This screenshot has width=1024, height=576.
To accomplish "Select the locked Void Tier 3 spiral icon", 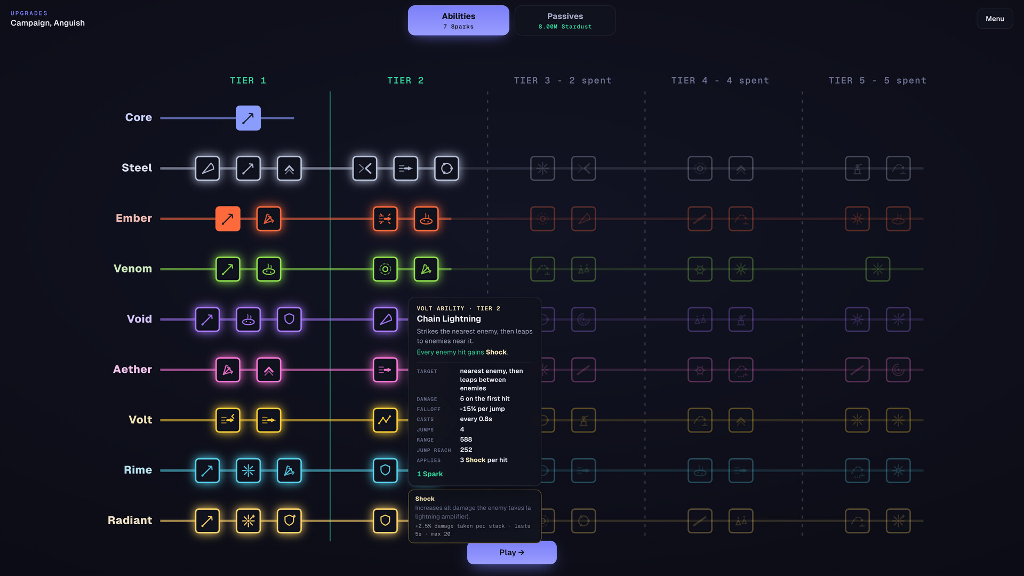I will pyautogui.click(x=583, y=319).
